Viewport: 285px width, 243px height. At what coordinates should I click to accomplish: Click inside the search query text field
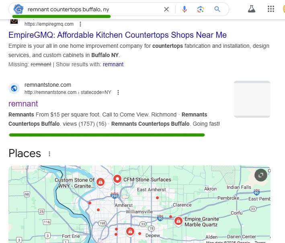click(94, 9)
